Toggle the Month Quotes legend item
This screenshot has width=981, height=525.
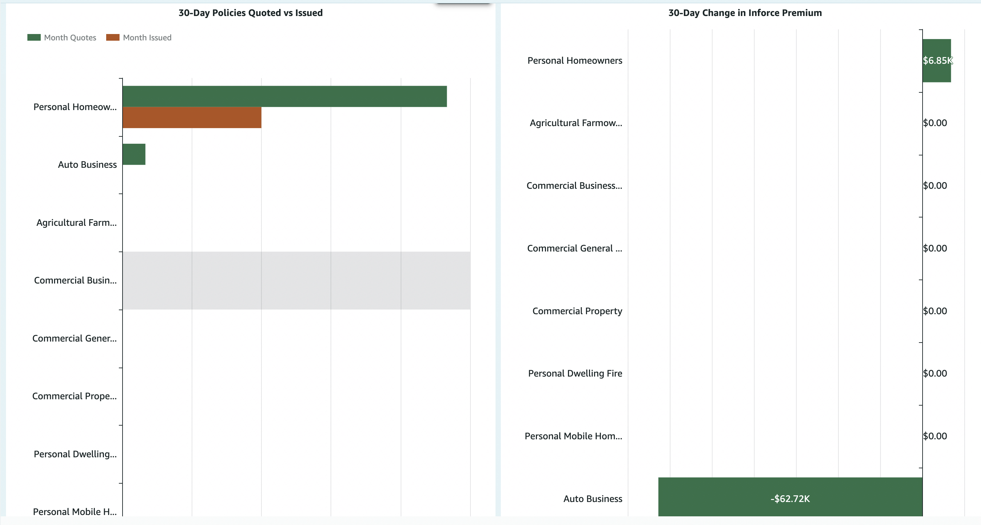click(70, 38)
